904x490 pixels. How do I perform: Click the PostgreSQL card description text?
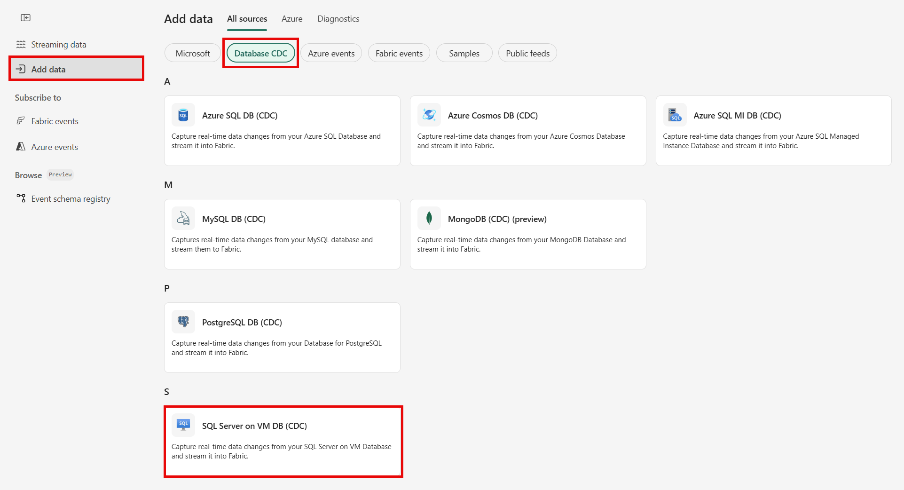[276, 348]
